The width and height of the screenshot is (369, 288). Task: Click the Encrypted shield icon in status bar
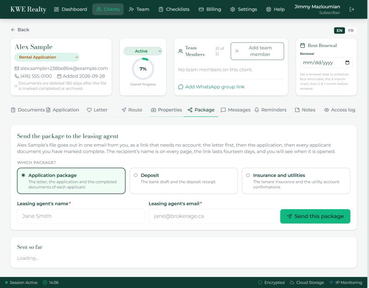pos(260,282)
